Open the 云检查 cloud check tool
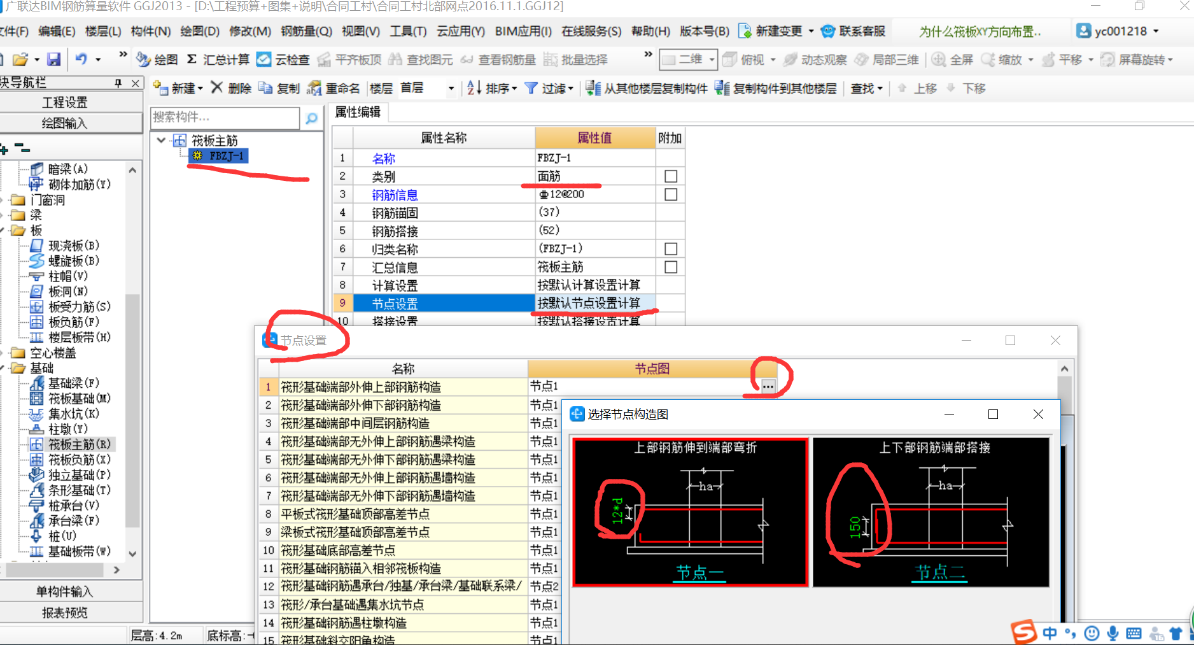 pos(283,59)
